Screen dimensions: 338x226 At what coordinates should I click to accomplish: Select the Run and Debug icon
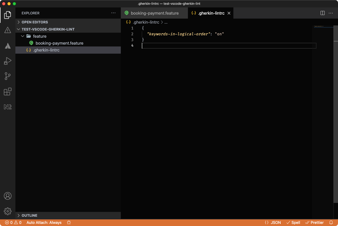(7, 61)
